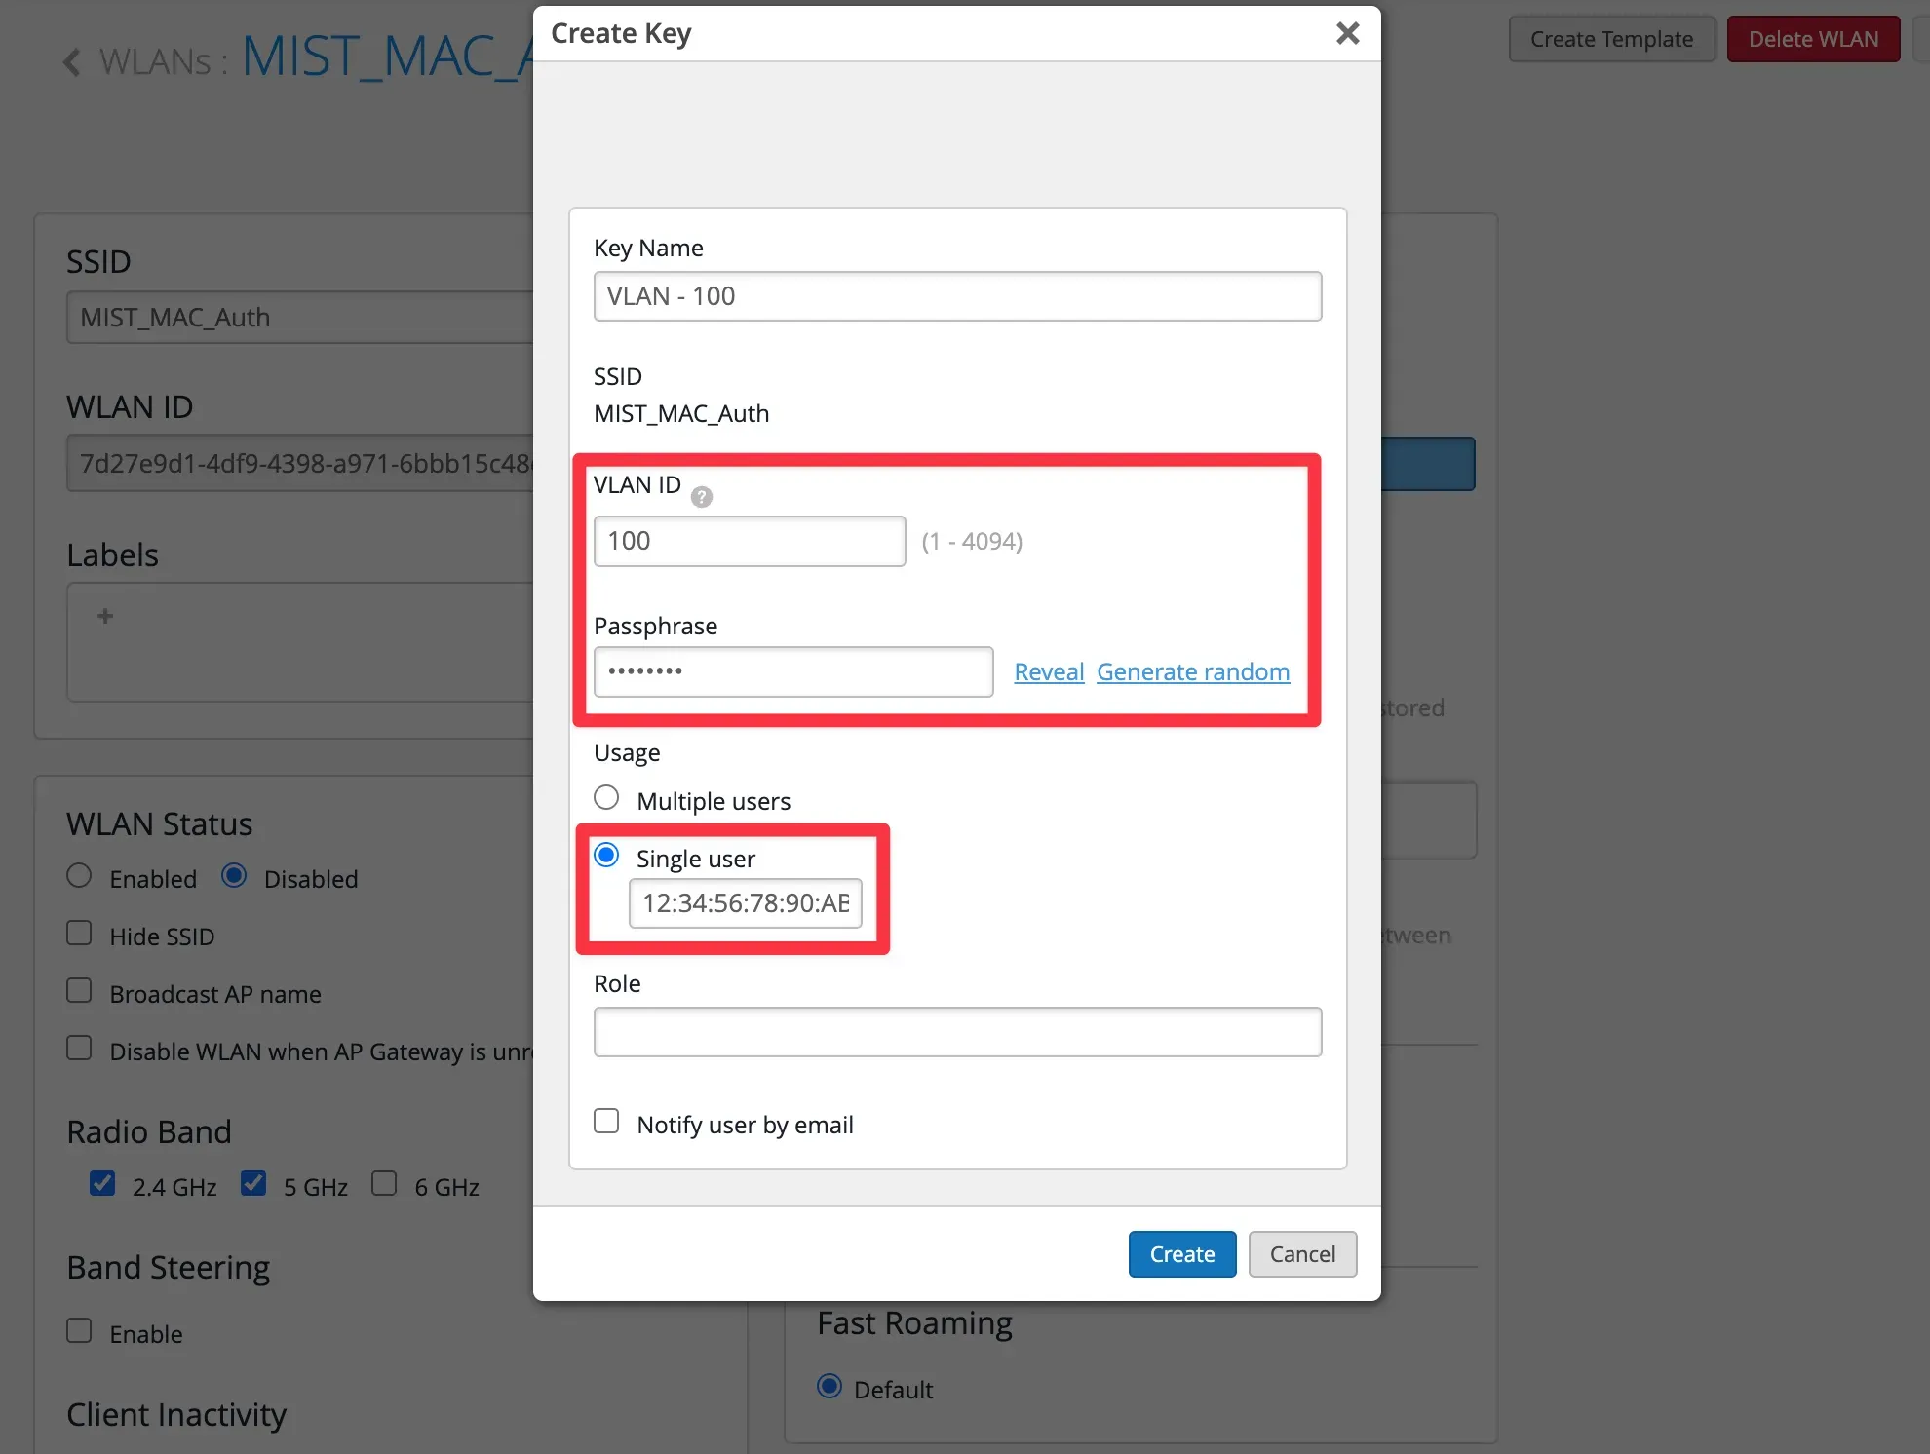Check Notify user by email
Image resolution: width=1930 pixels, height=1454 pixels.
[x=606, y=1121]
